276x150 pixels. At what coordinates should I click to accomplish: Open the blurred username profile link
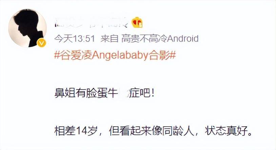[92, 23]
